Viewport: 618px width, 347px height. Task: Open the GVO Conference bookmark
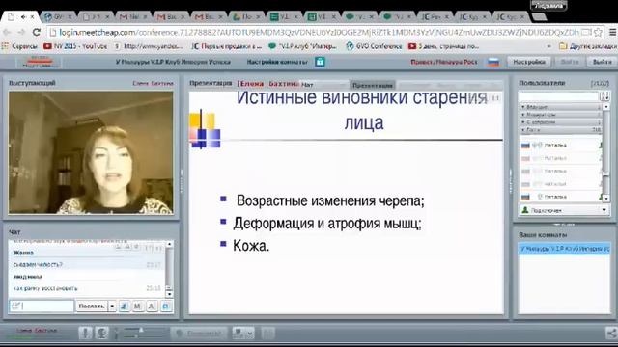[374, 46]
